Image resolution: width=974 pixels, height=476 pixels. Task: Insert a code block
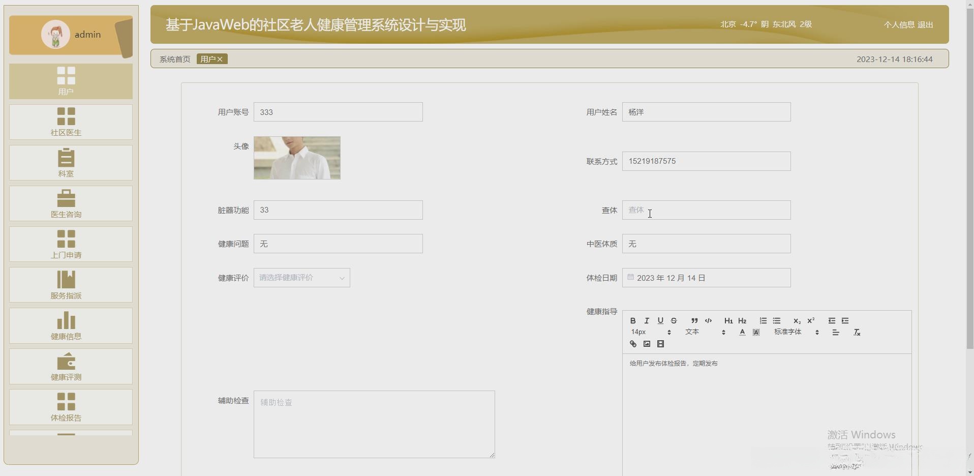click(x=708, y=320)
